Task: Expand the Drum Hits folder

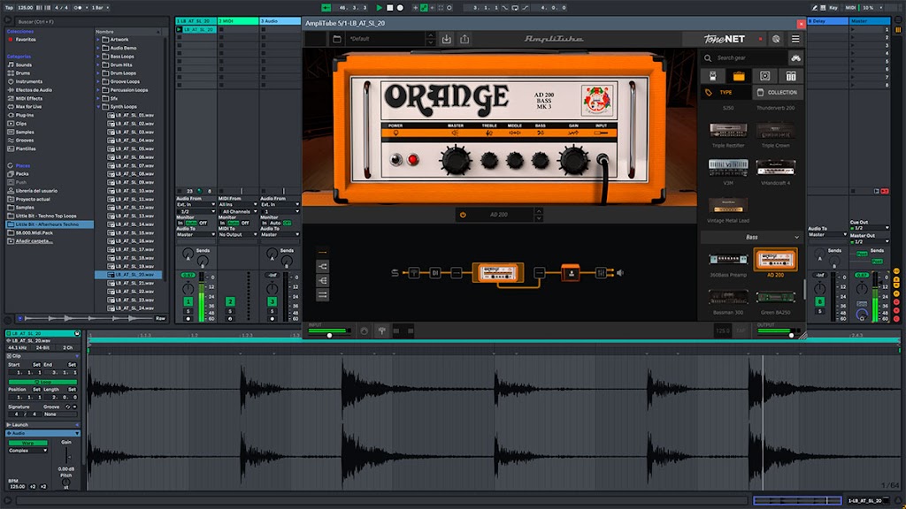Action: point(98,65)
